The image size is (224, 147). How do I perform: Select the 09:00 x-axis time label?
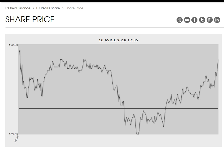pyautogui.click(x=17, y=139)
